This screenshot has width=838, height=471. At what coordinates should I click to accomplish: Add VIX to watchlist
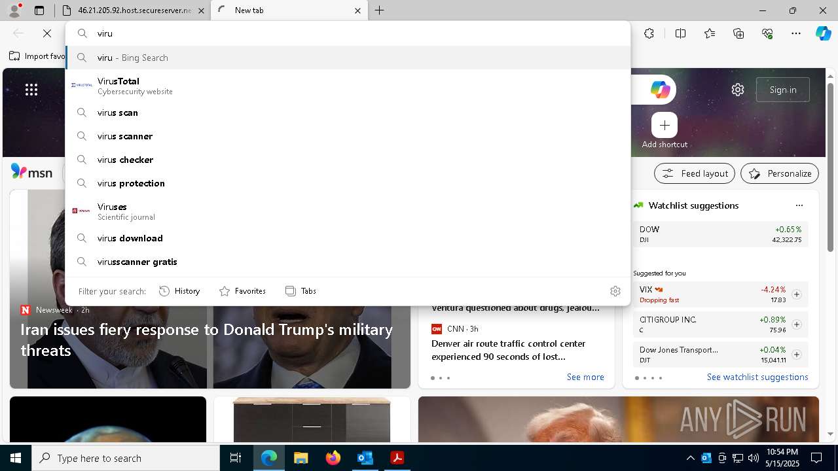[797, 294]
